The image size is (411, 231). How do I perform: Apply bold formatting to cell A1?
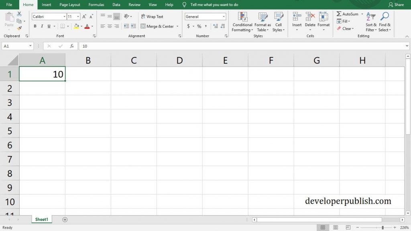[x=35, y=26]
